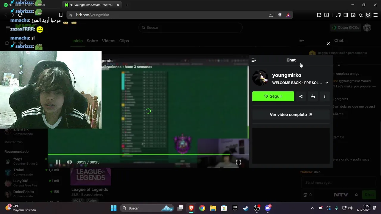
Task: Click the Obtén KICKs button
Action: [x=345, y=27]
